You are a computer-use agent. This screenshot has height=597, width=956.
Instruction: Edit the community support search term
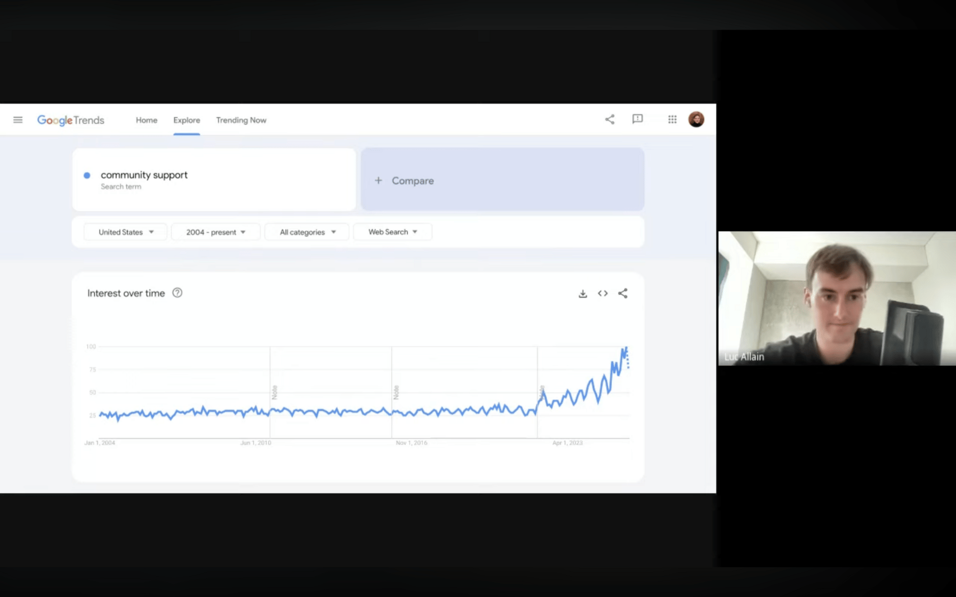(x=144, y=175)
